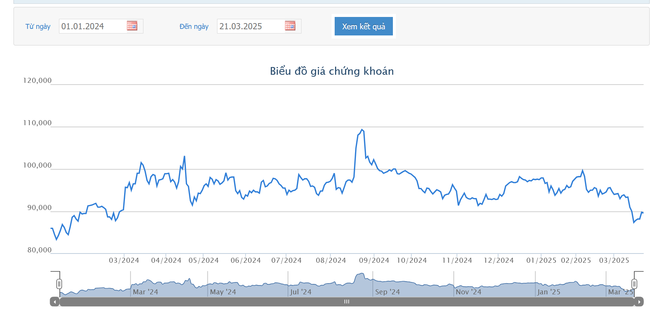Click the 04/2024 x-axis label
The width and height of the screenshot is (657, 319).
(x=166, y=260)
